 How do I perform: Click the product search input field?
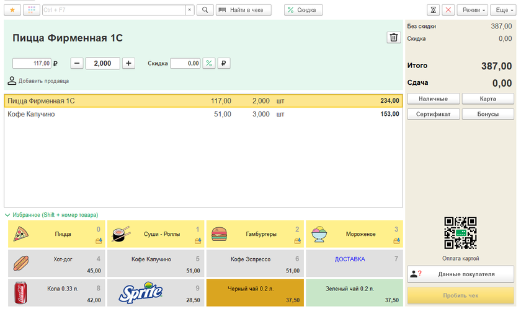113,10
